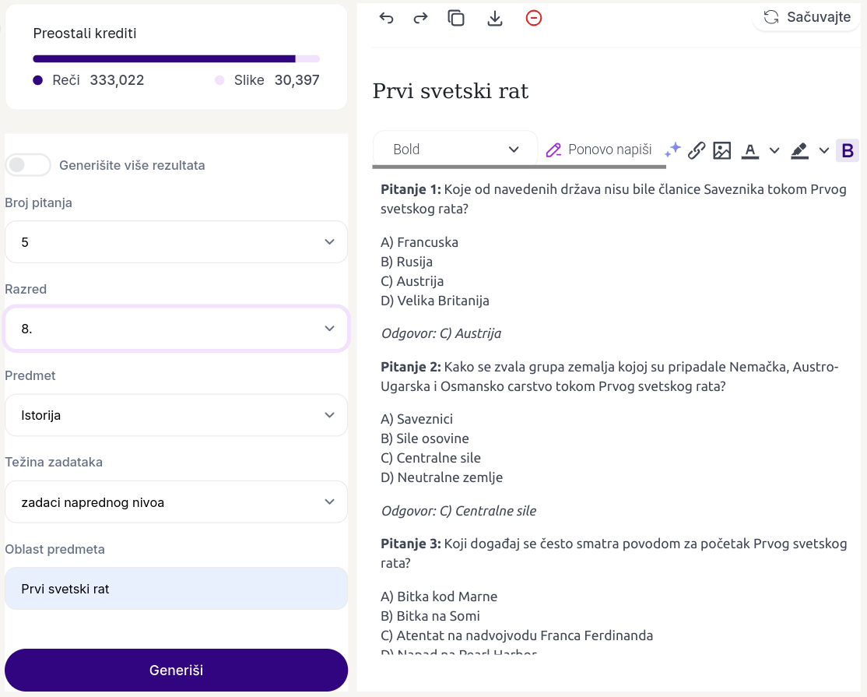Enable Generišite više rezultata switch
The width and height of the screenshot is (867, 697).
click(28, 165)
